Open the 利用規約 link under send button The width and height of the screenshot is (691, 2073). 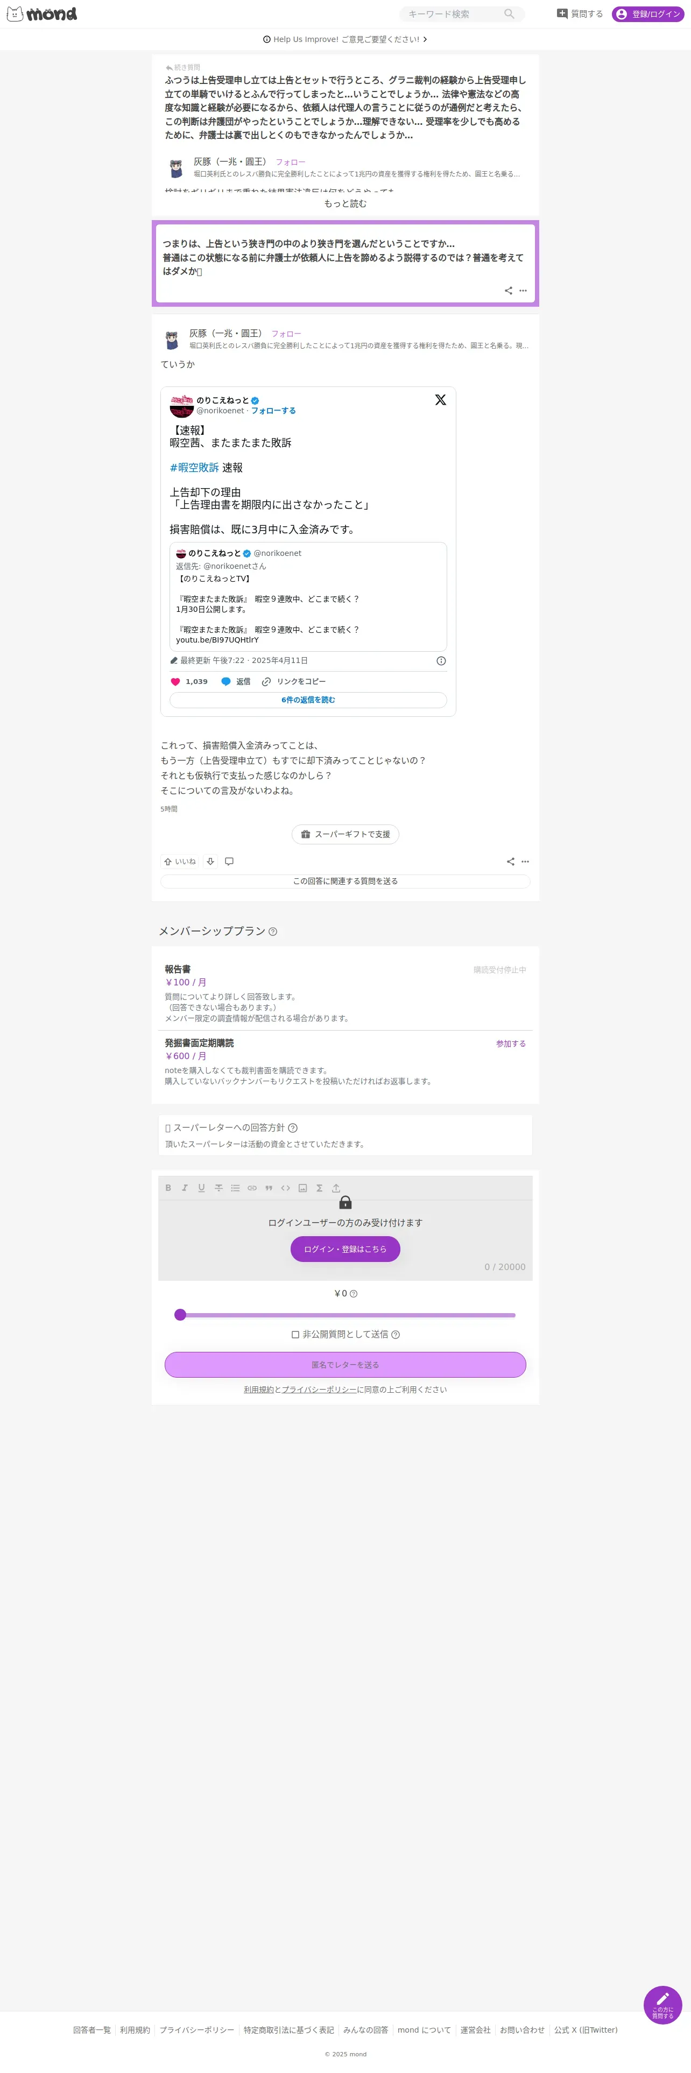[x=259, y=1390]
